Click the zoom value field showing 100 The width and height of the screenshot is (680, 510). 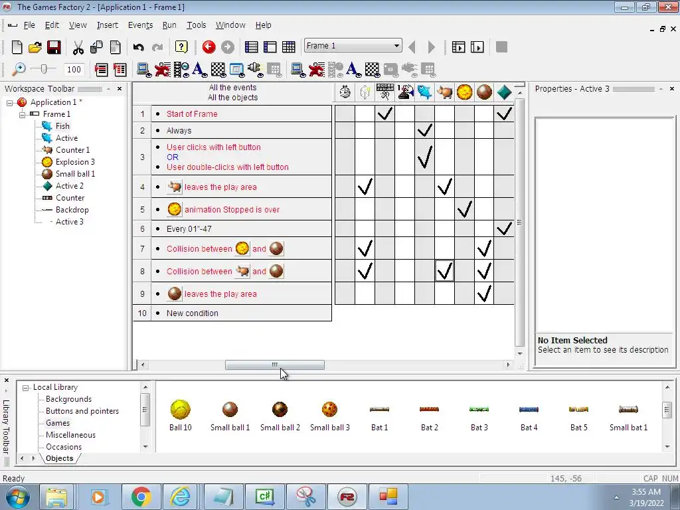click(74, 69)
